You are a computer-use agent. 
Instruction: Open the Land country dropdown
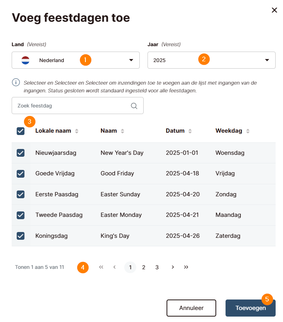(76, 60)
